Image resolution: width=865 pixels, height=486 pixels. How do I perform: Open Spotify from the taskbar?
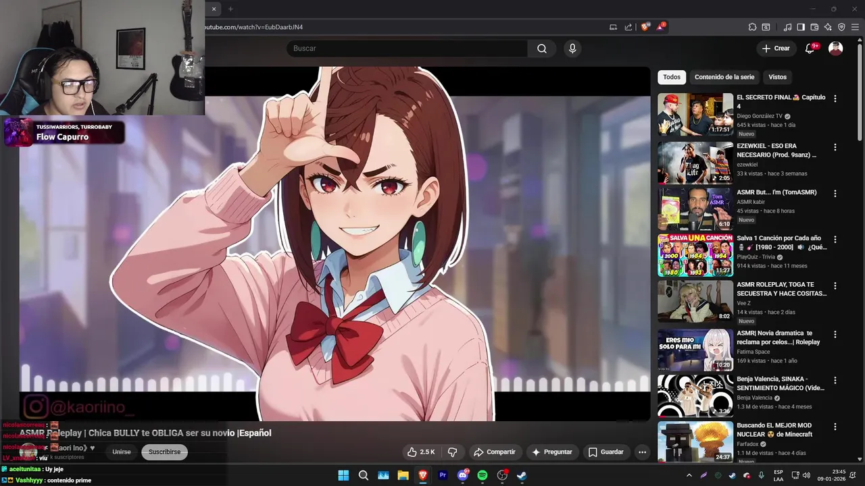pyautogui.click(x=483, y=475)
